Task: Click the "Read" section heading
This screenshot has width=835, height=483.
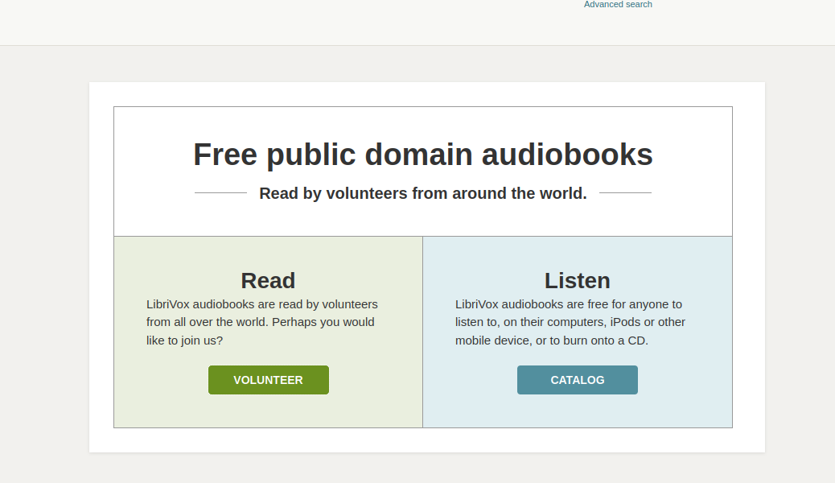Action: pos(268,280)
